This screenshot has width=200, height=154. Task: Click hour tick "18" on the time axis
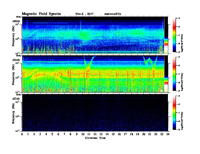point(131,134)
